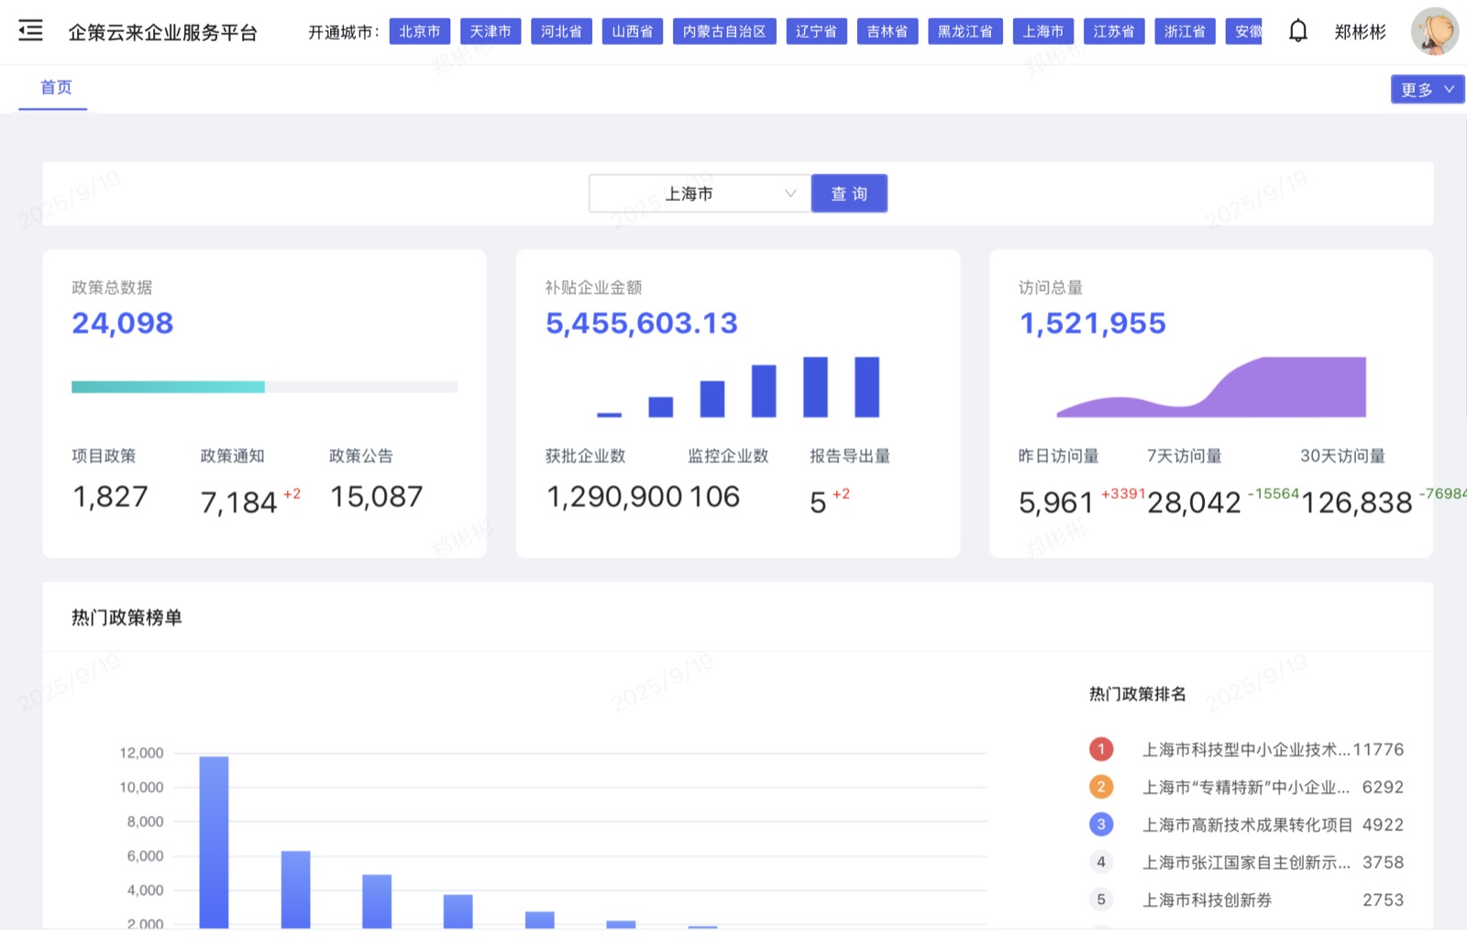Viewport: 1467px width, 938px height.
Task: Select 天津市 city tag
Action: point(491,31)
